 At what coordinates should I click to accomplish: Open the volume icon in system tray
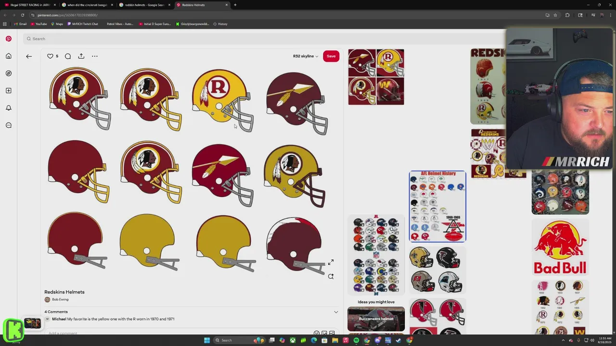pyautogui.click(x=592, y=340)
